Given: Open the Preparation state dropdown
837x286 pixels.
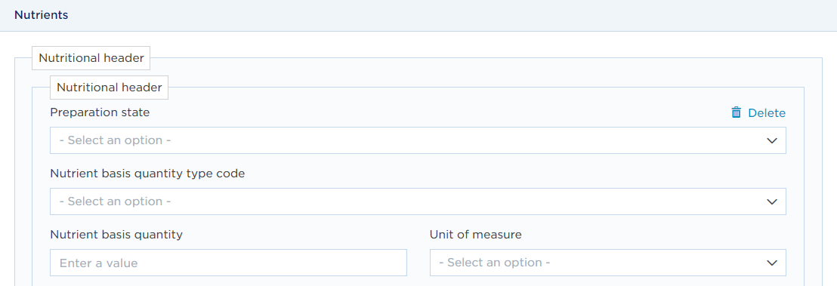Looking at the screenshot, I should (418, 140).
